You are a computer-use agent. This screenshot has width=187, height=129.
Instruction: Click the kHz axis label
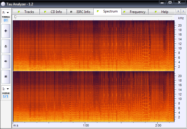tap(181, 18)
